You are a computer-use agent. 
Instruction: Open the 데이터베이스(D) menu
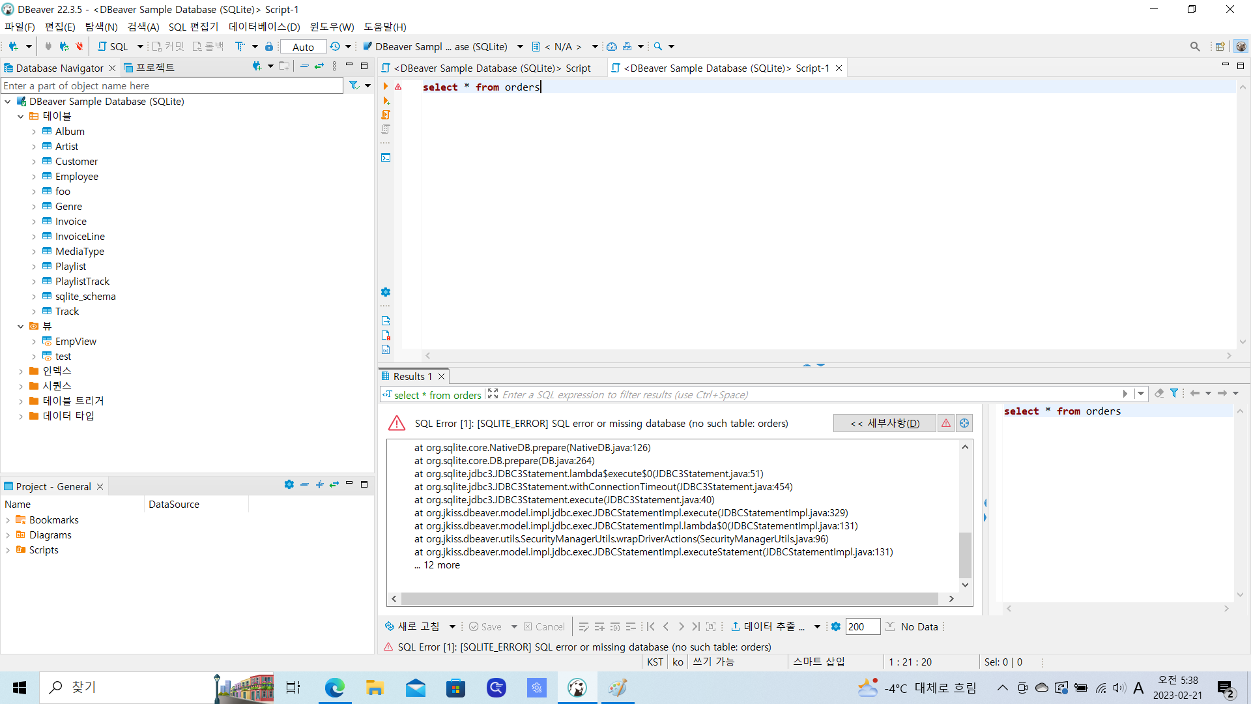[x=265, y=27]
